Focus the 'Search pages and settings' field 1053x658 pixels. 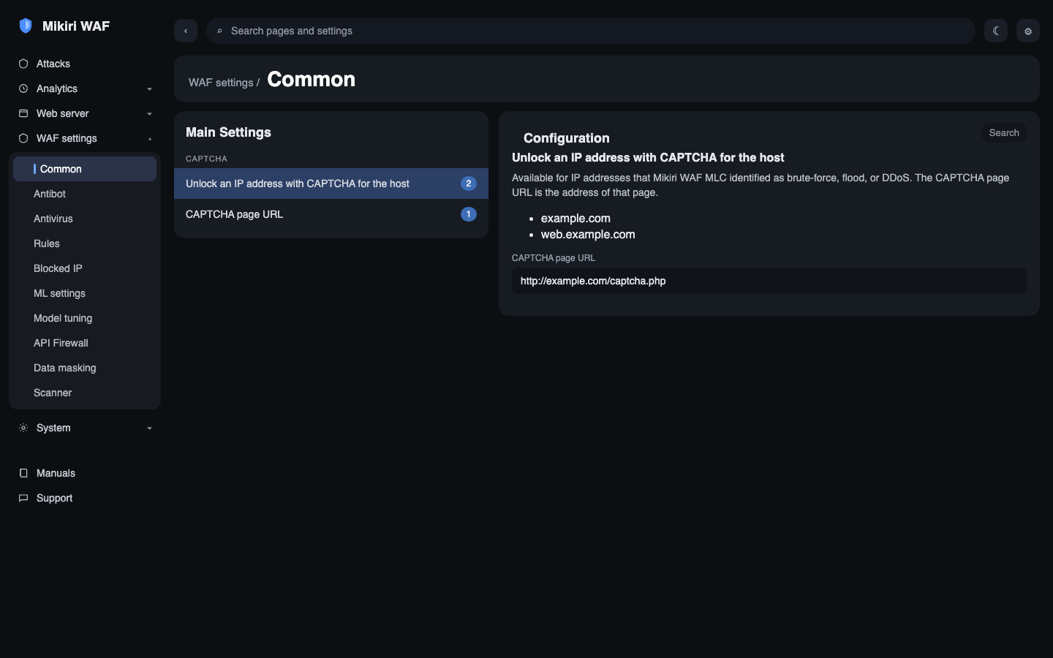(591, 31)
